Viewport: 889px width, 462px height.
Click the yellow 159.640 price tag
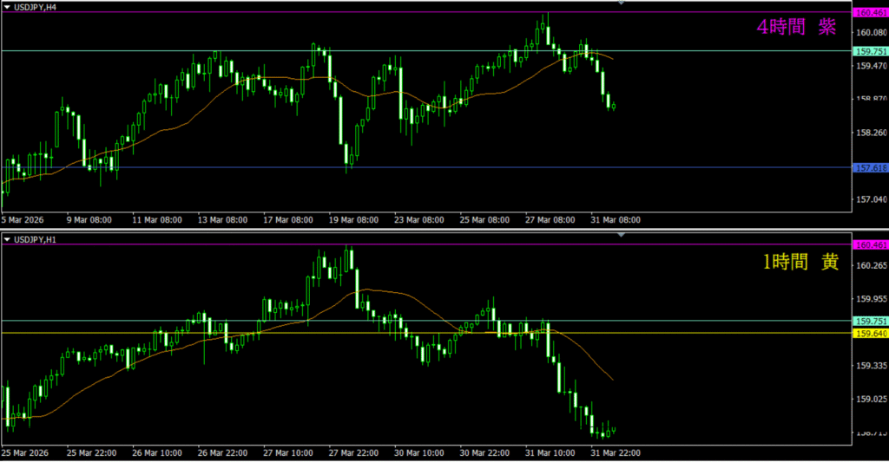pyautogui.click(x=870, y=333)
